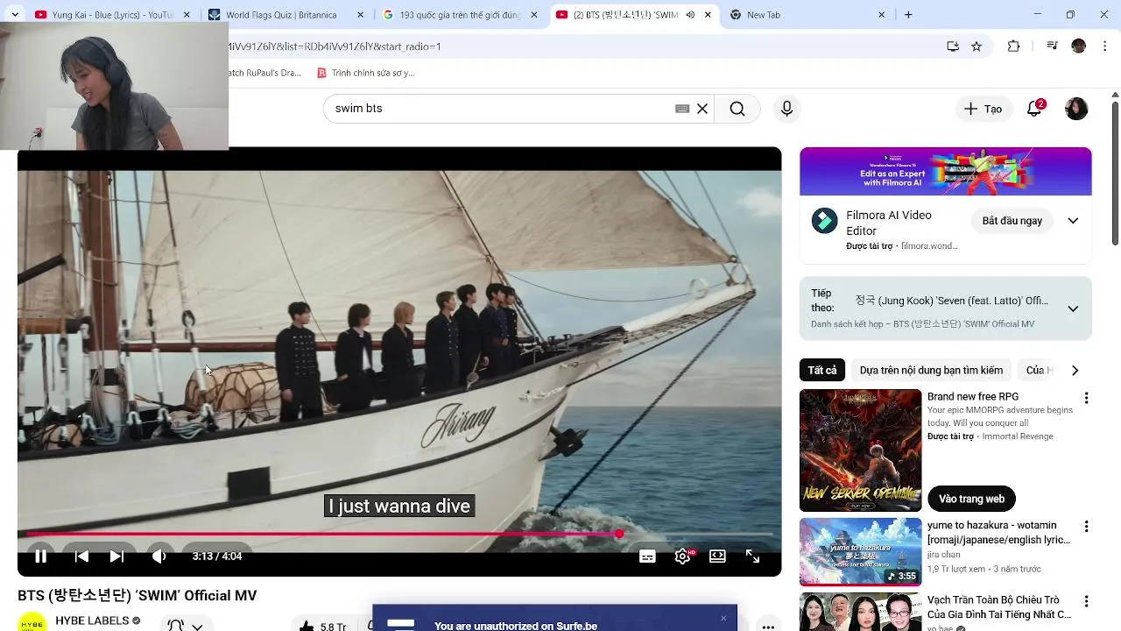Click install app icon in address bar
This screenshot has height=631, width=1121.
953,46
